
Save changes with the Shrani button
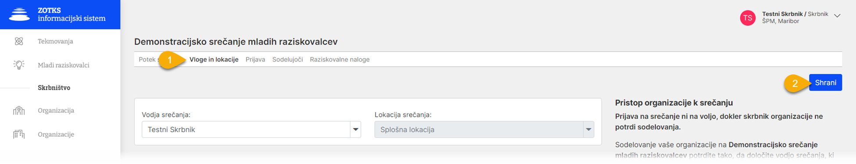tap(826, 82)
